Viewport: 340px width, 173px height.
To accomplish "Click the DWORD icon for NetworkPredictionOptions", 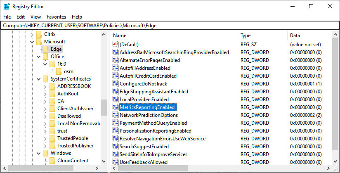I will (x=116, y=115).
